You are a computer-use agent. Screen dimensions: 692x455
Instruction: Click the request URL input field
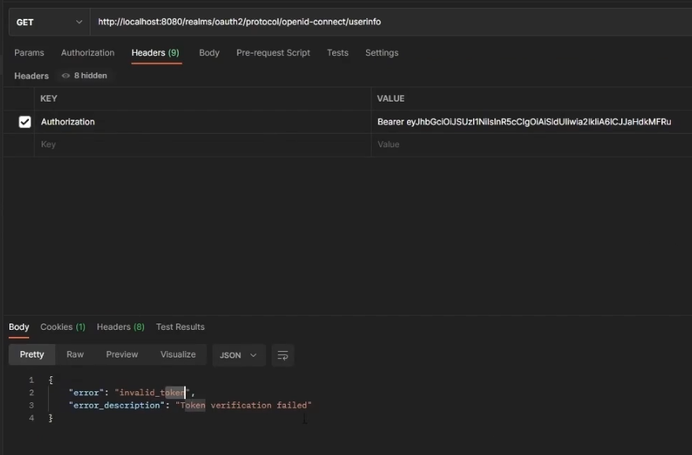click(x=386, y=22)
